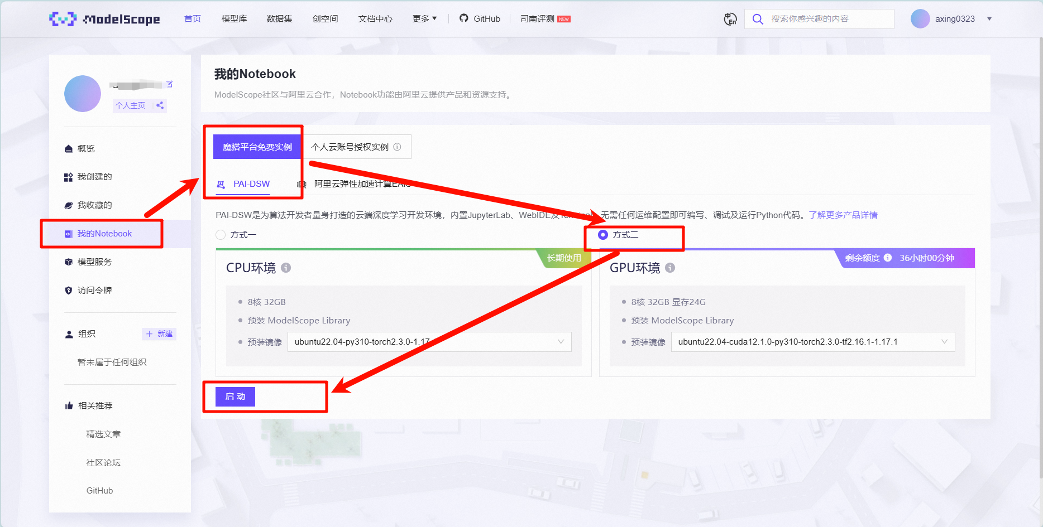1043x527 pixels.
Task: Open the 文档中心 nav item
Action: click(375, 19)
